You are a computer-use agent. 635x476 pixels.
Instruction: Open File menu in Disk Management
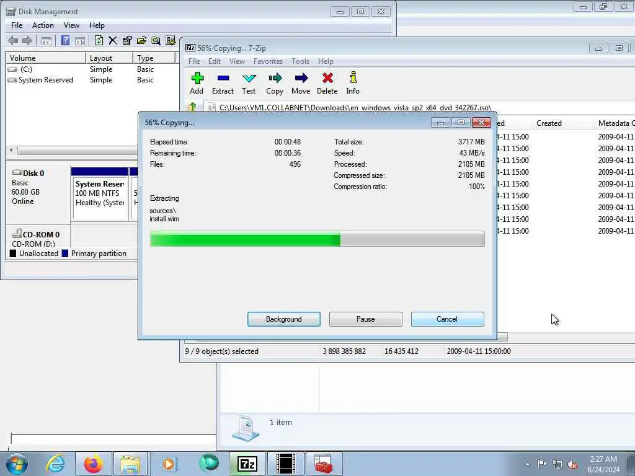pos(17,25)
